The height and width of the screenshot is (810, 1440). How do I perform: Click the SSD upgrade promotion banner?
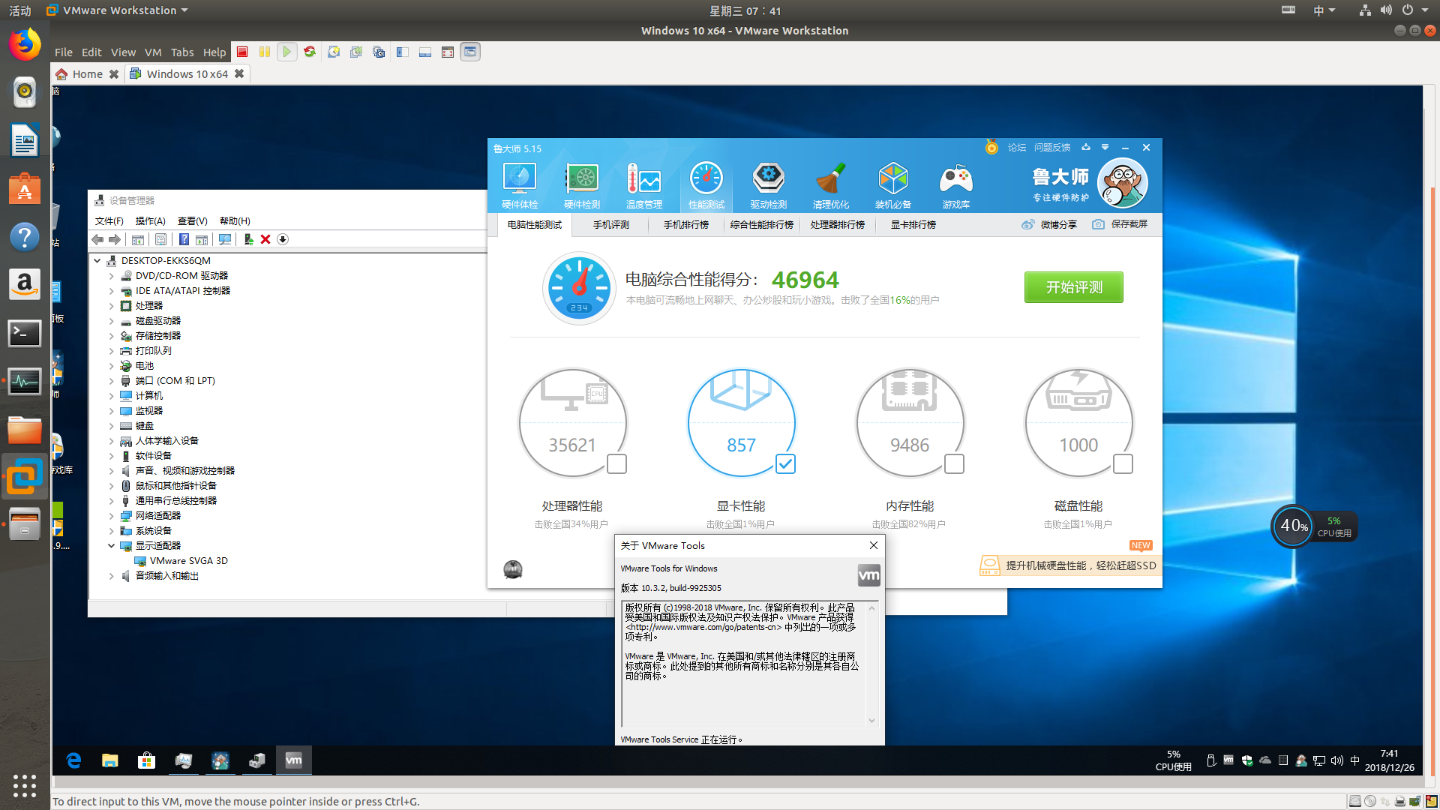[x=1069, y=565]
